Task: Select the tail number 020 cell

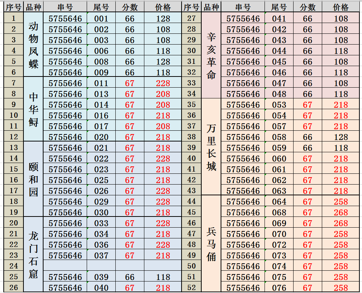Action: click(101, 137)
